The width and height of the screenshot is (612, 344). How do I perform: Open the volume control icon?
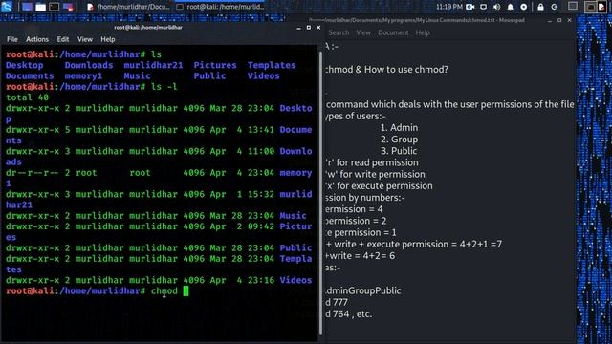coord(496,7)
